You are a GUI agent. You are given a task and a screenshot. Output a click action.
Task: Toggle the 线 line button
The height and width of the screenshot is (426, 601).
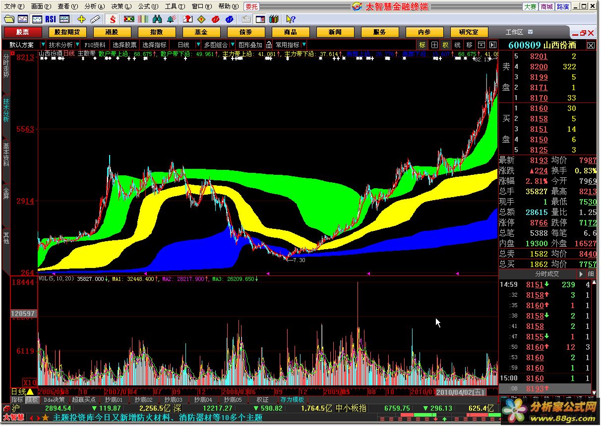point(458,45)
